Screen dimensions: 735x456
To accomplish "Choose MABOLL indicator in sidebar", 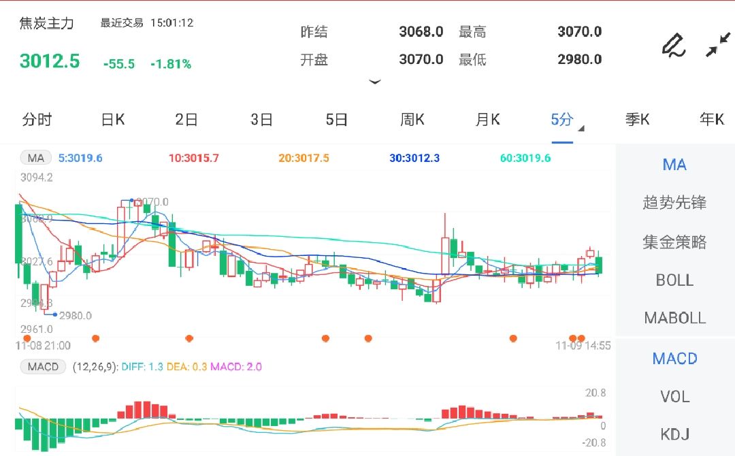I will (674, 319).
